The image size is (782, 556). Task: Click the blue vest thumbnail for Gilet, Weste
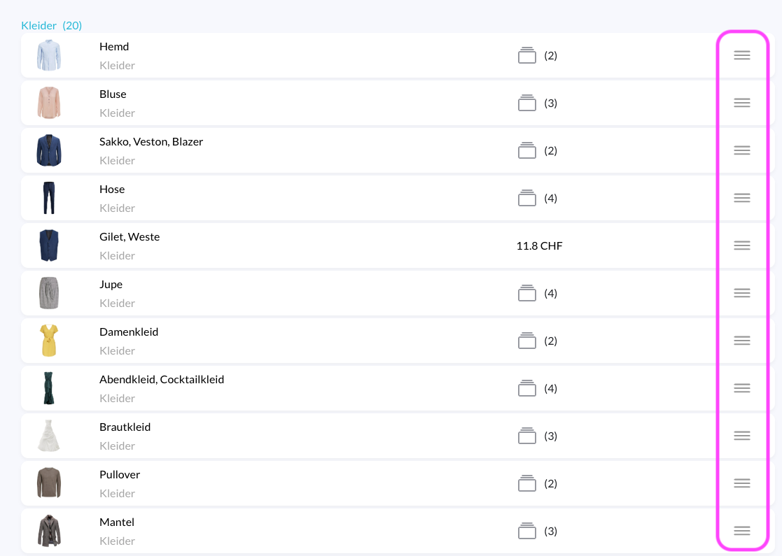point(49,245)
